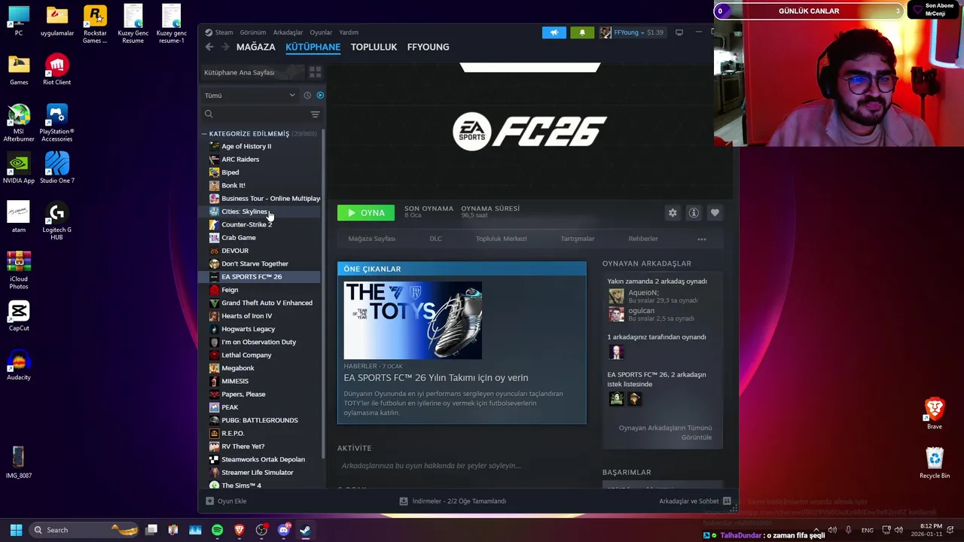Select ARC Raiders in library

[261, 160]
